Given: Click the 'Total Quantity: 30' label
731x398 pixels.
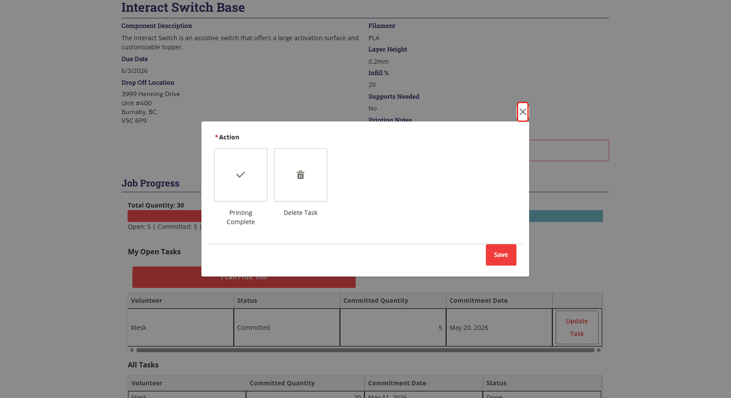Looking at the screenshot, I should tap(156, 205).
